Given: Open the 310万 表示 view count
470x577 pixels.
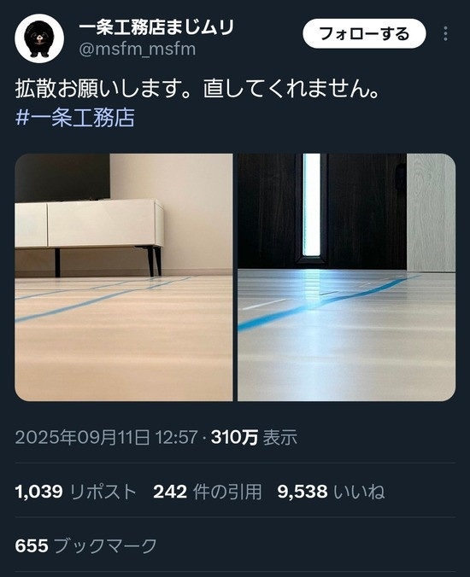Looking at the screenshot, I should coord(254,438).
